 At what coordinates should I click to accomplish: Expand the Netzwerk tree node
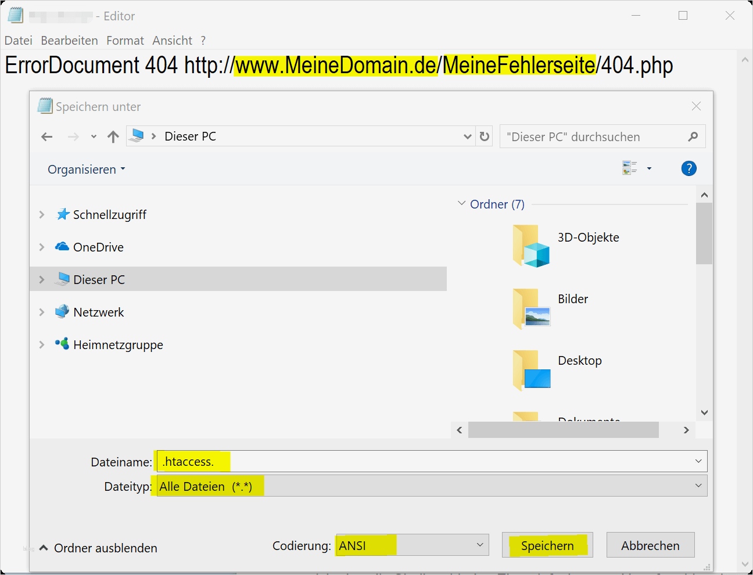[x=42, y=312]
